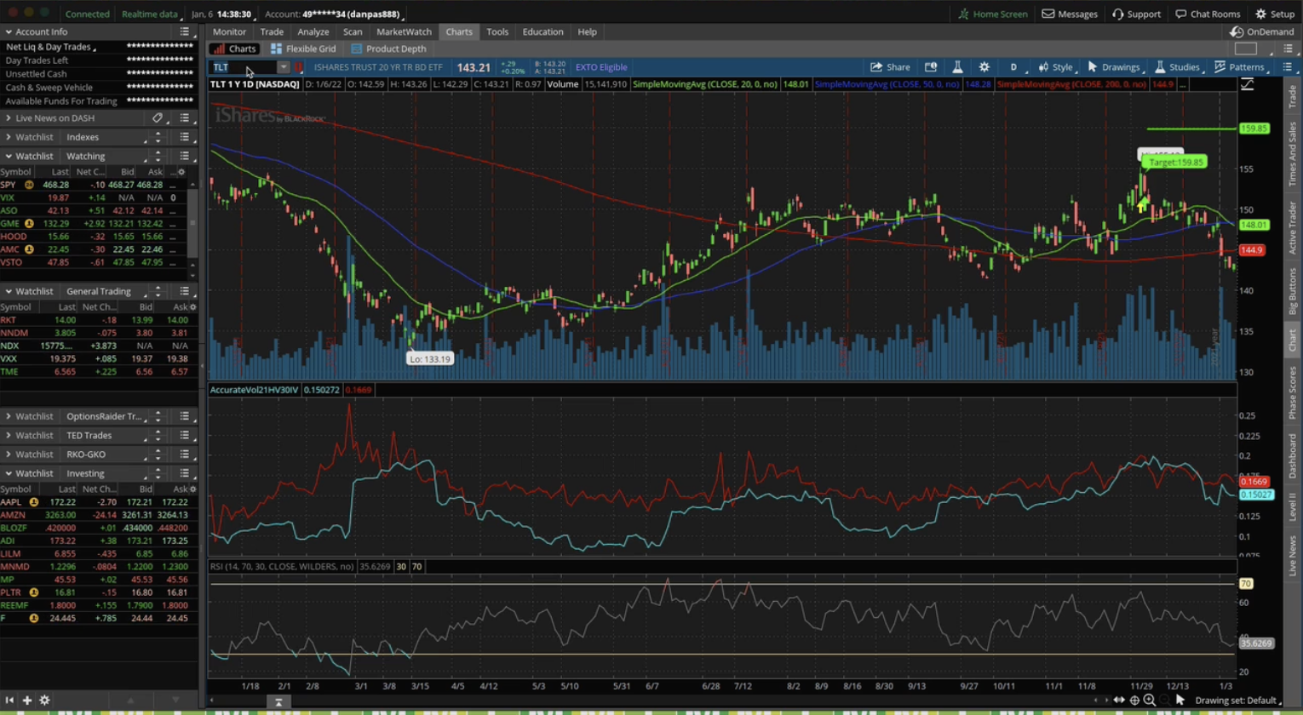This screenshot has width=1303, height=715.
Task: Switch to the Monitor tab
Action: 229,31
